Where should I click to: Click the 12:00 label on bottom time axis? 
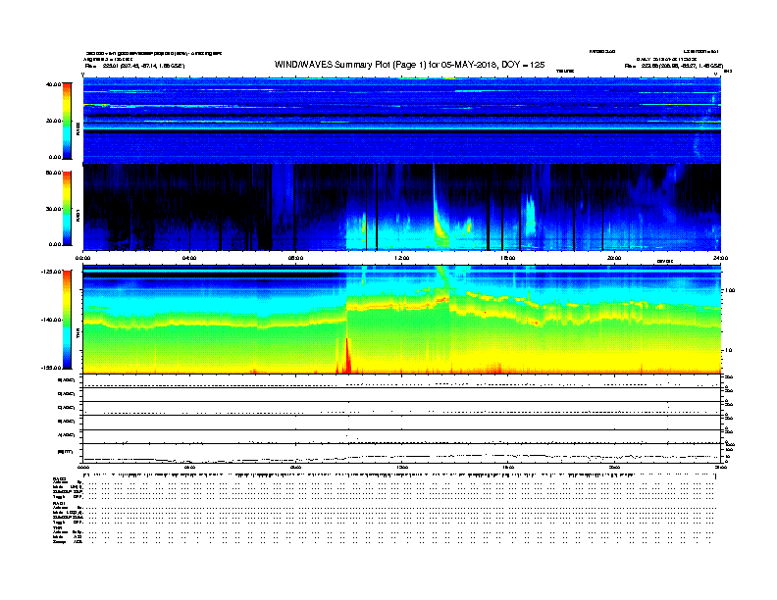(402, 468)
